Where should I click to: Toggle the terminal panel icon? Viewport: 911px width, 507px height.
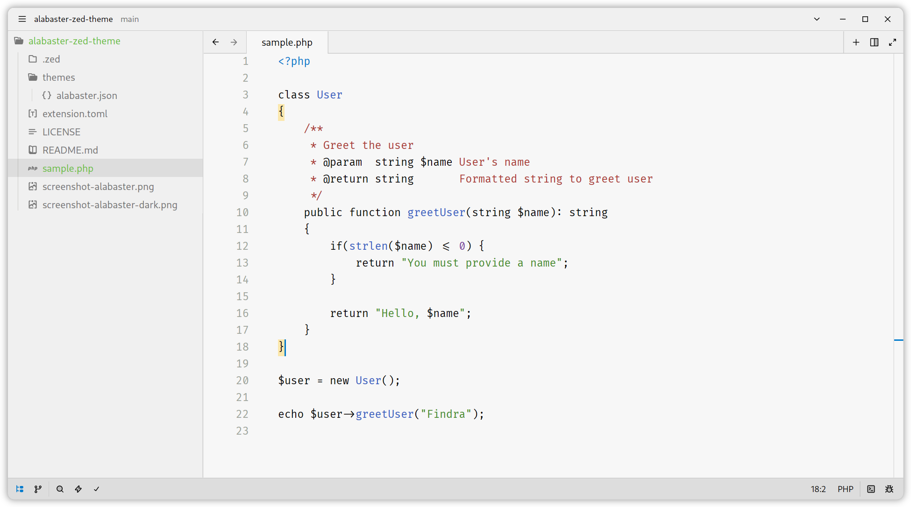[x=871, y=489]
